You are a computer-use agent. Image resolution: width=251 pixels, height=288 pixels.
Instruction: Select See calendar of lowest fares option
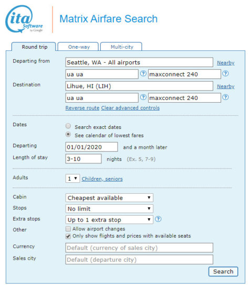pyautogui.click(x=68, y=135)
